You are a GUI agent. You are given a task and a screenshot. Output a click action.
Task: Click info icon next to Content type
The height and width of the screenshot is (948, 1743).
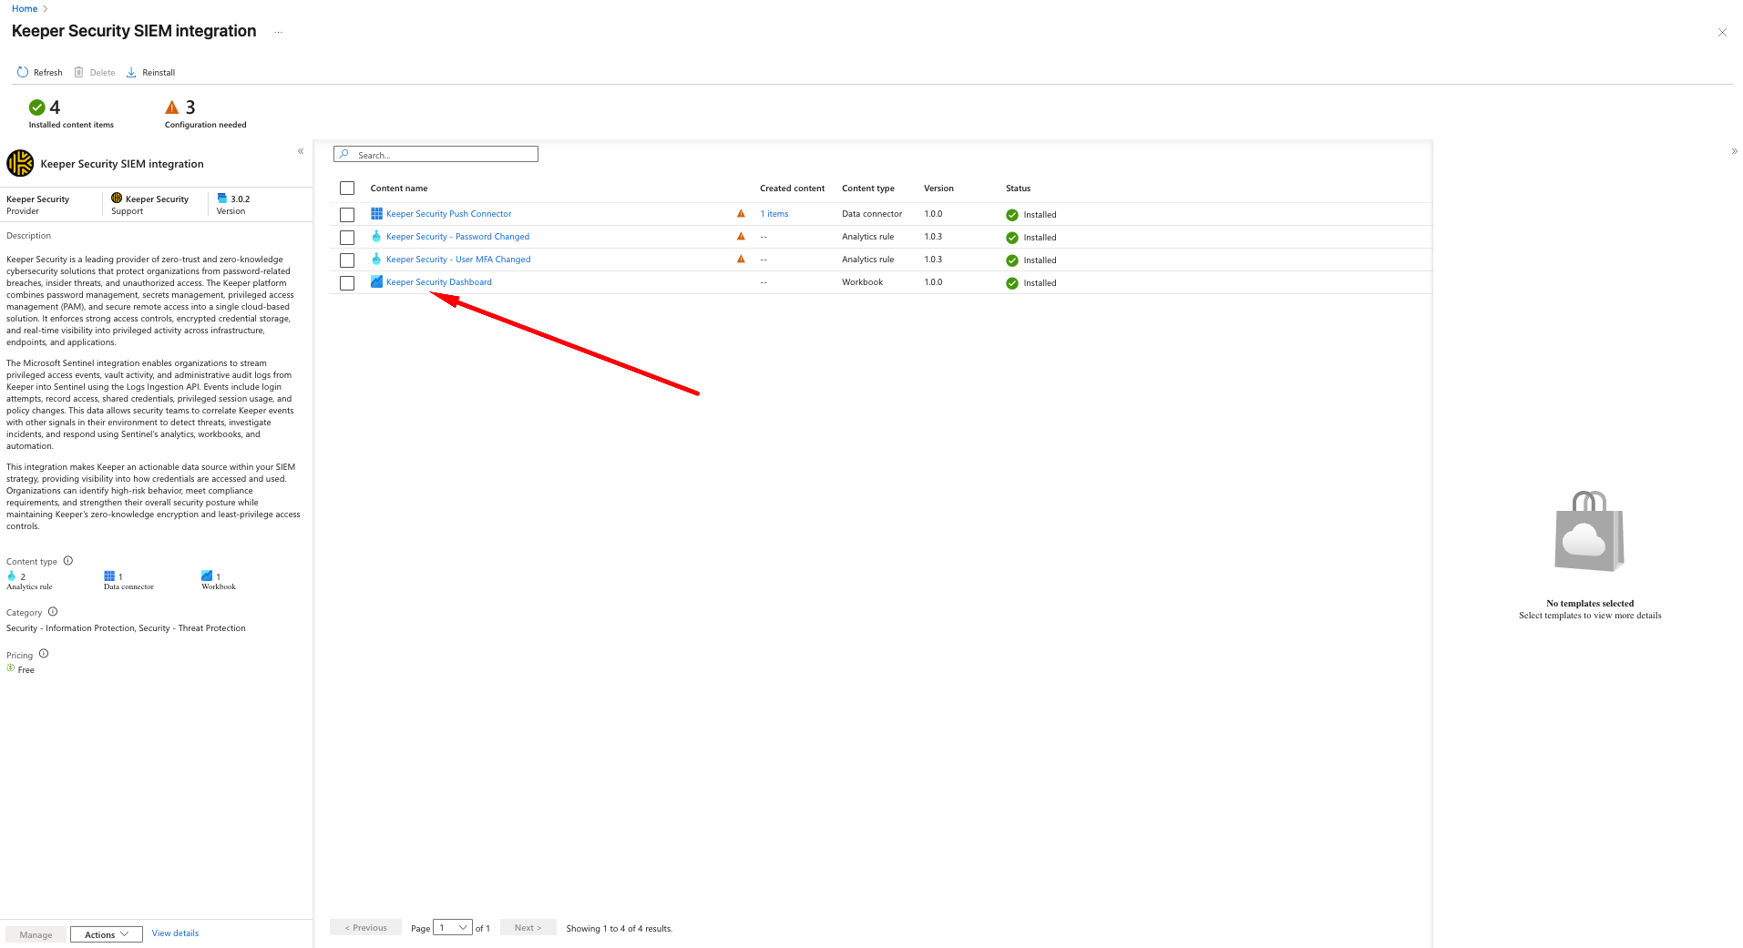(68, 561)
